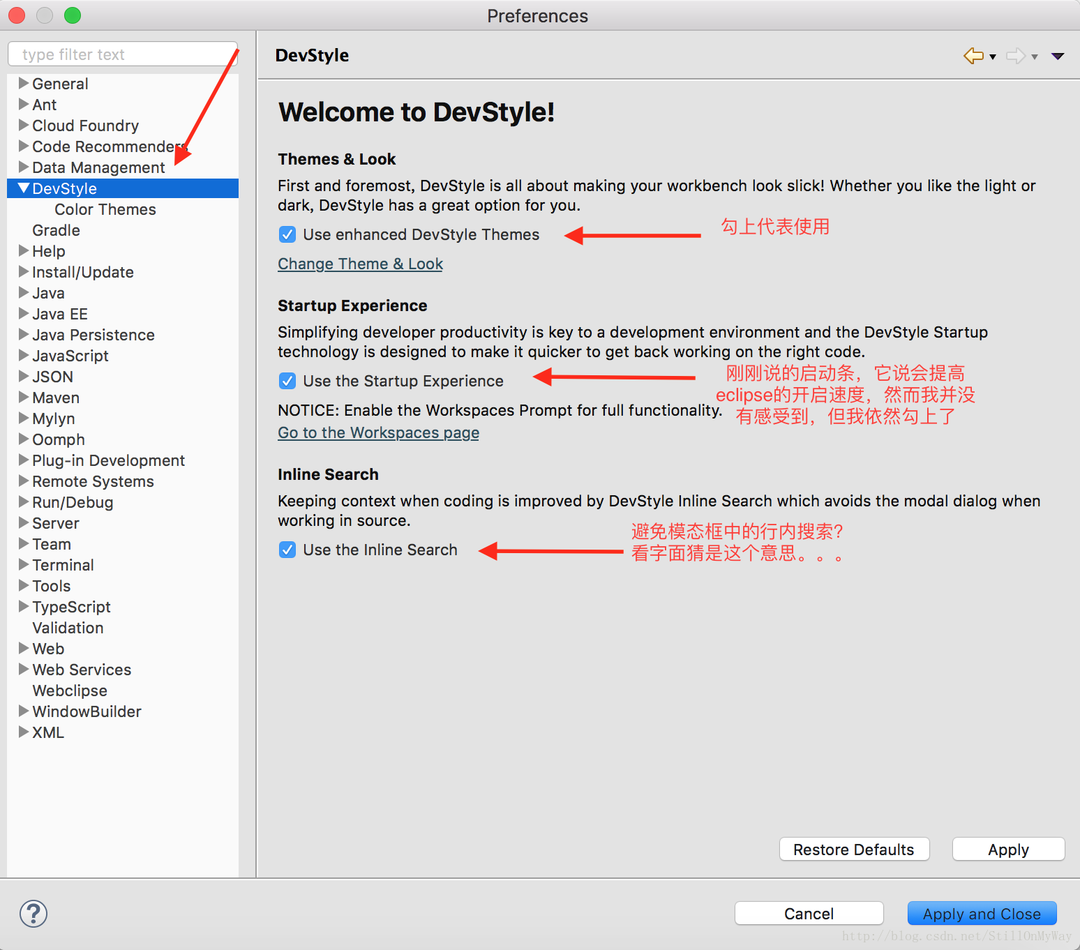This screenshot has height=950, width=1080.
Task: Select Color Themes under DevStyle
Action: [105, 209]
